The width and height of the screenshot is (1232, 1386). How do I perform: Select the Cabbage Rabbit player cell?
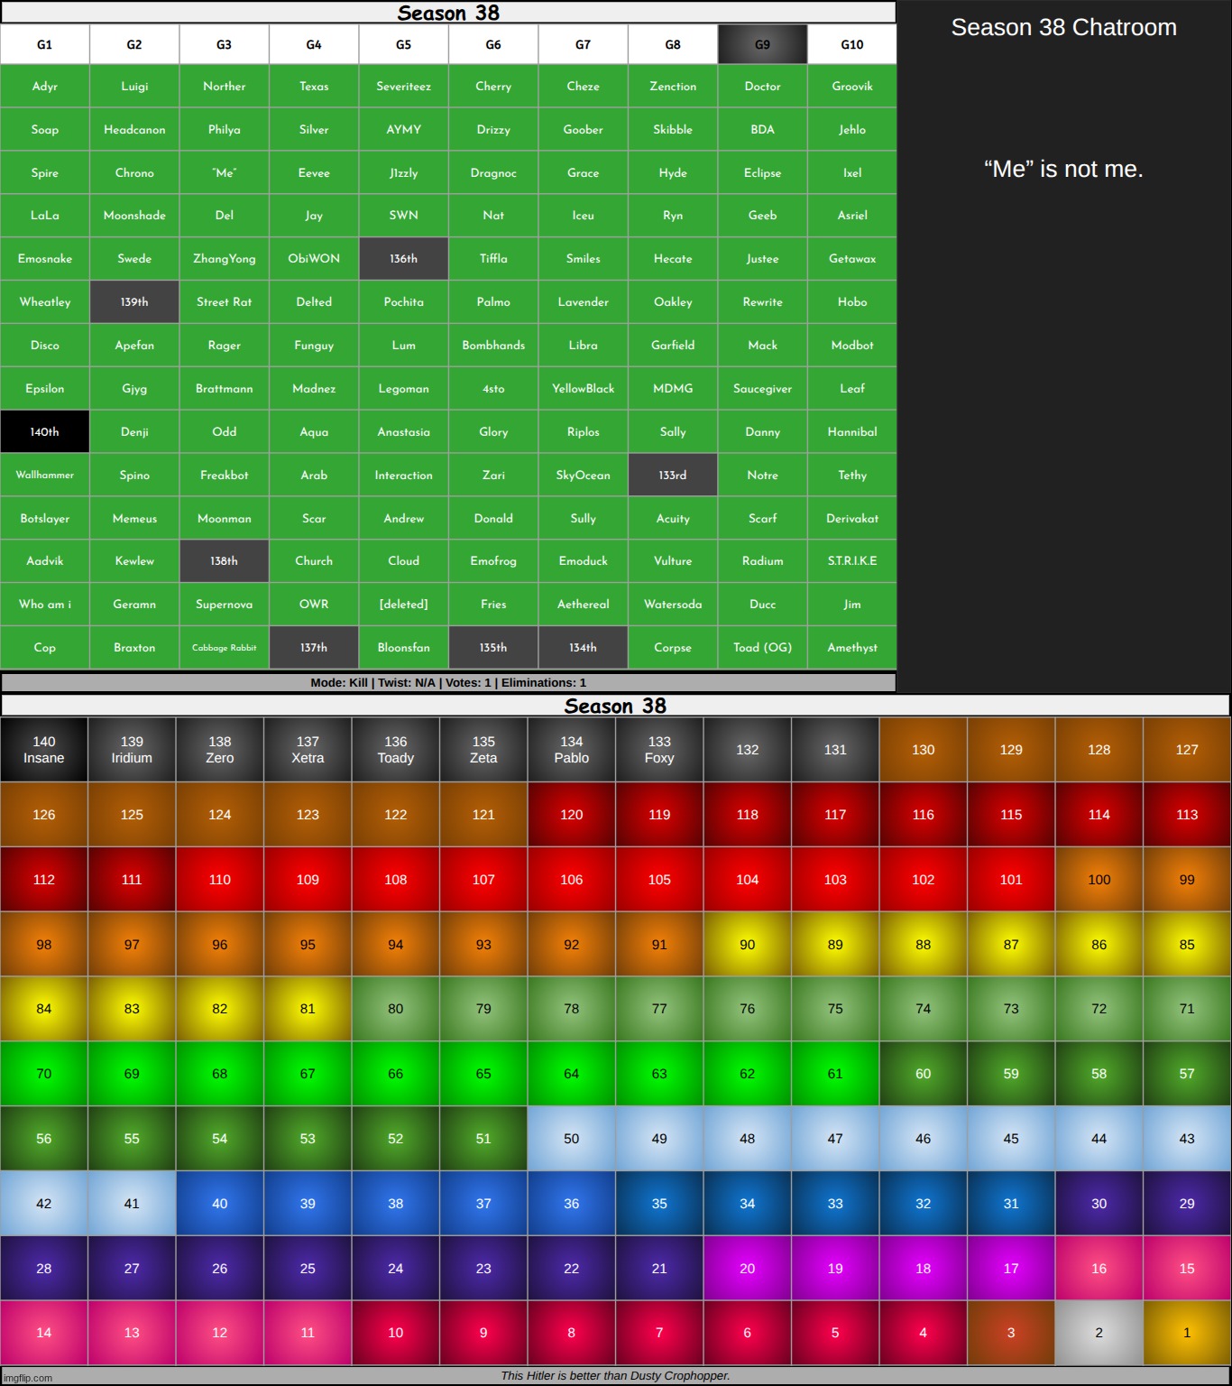pyautogui.click(x=224, y=648)
